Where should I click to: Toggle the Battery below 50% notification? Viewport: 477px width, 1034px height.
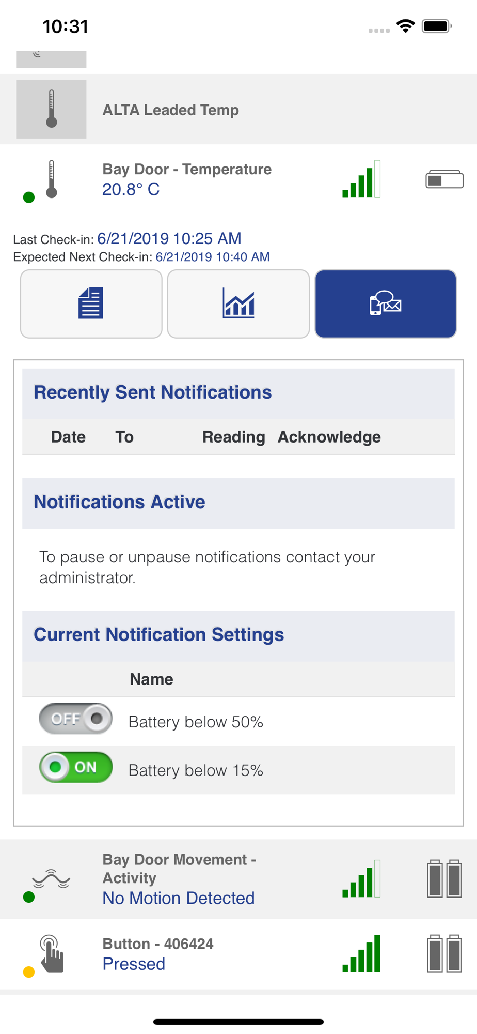coord(76,719)
